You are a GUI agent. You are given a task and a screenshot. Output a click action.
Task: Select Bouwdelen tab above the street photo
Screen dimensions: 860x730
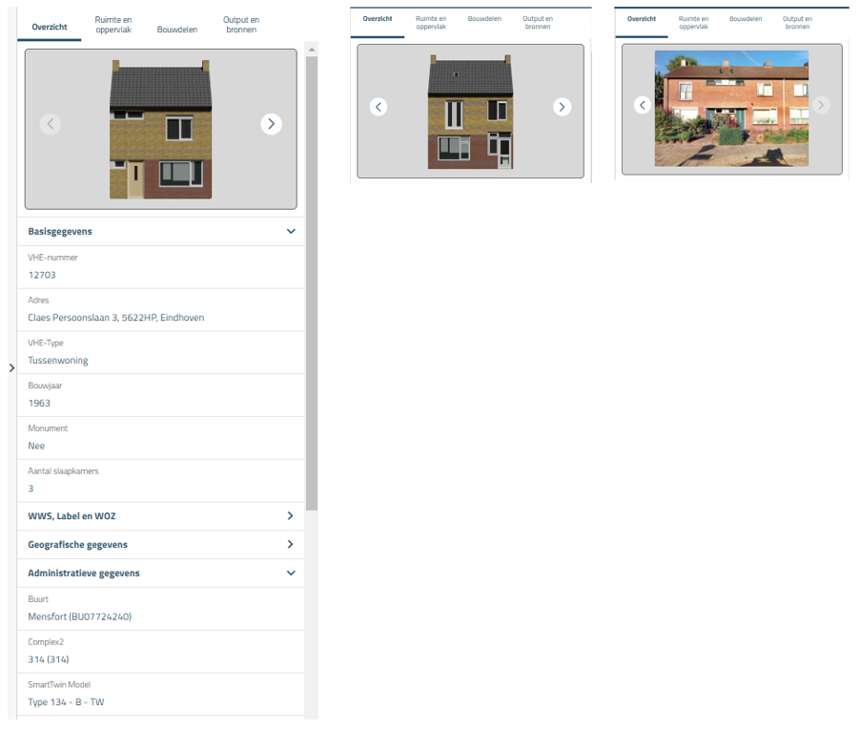click(x=746, y=19)
